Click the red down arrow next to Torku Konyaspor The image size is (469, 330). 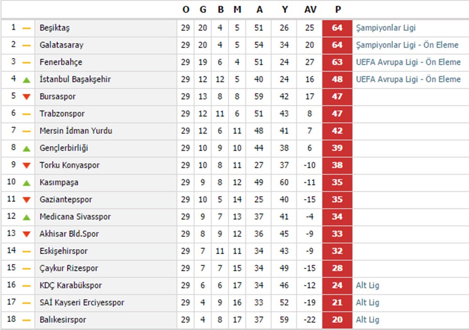pyautogui.click(x=27, y=165)
